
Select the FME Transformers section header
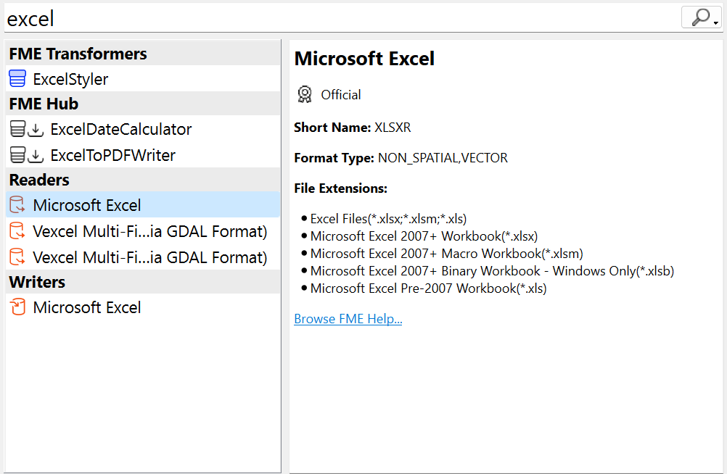coord(77,53)
